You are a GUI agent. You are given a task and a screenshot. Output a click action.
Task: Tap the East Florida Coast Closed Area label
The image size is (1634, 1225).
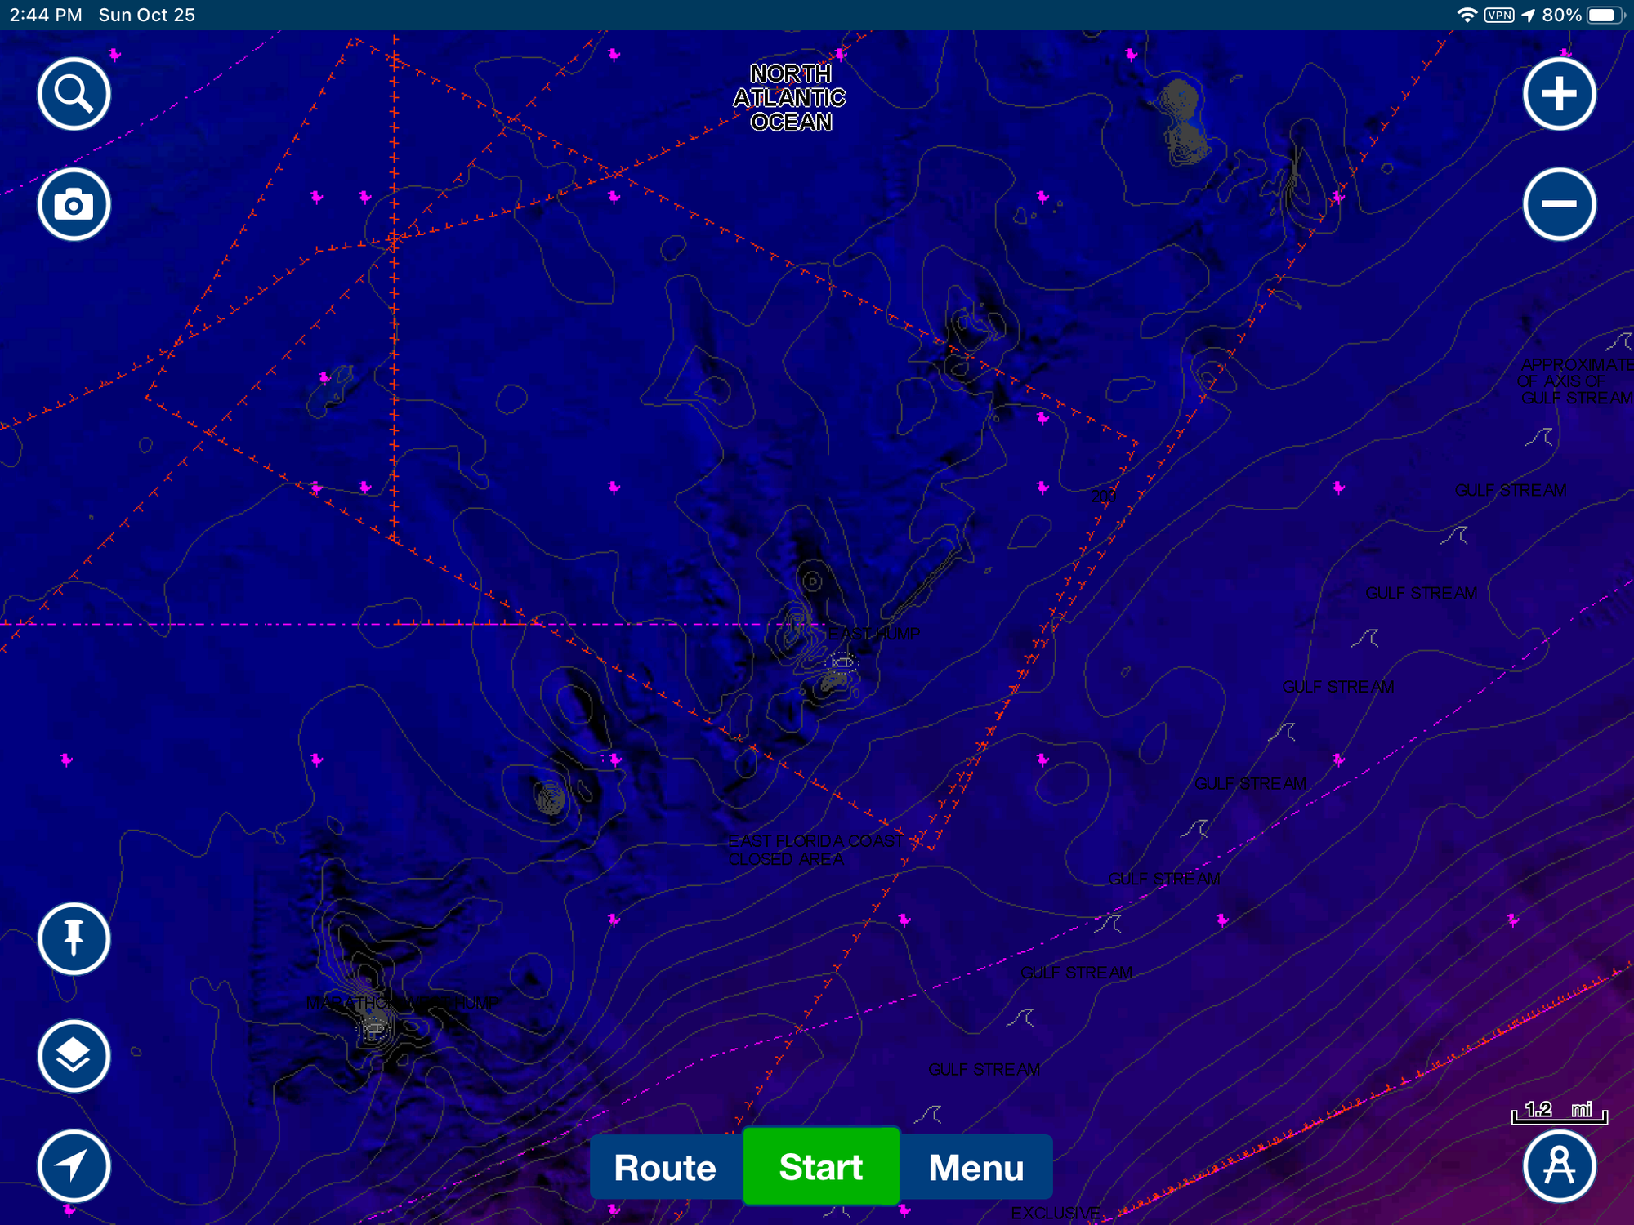coord(815,849)
